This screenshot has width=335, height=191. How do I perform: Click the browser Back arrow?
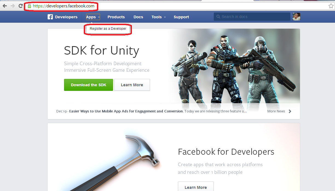5,6
